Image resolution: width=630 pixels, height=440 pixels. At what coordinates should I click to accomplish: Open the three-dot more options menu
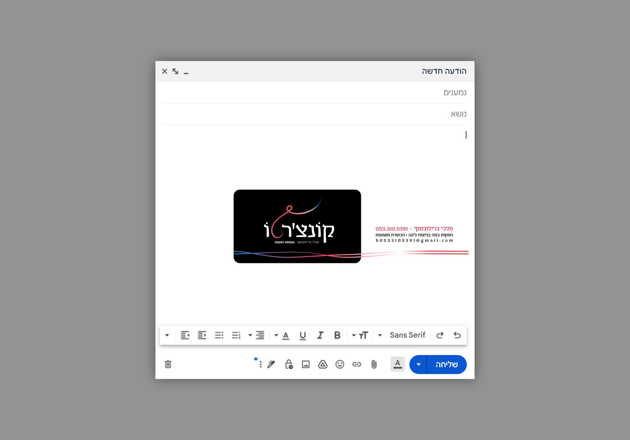[261, 364]
